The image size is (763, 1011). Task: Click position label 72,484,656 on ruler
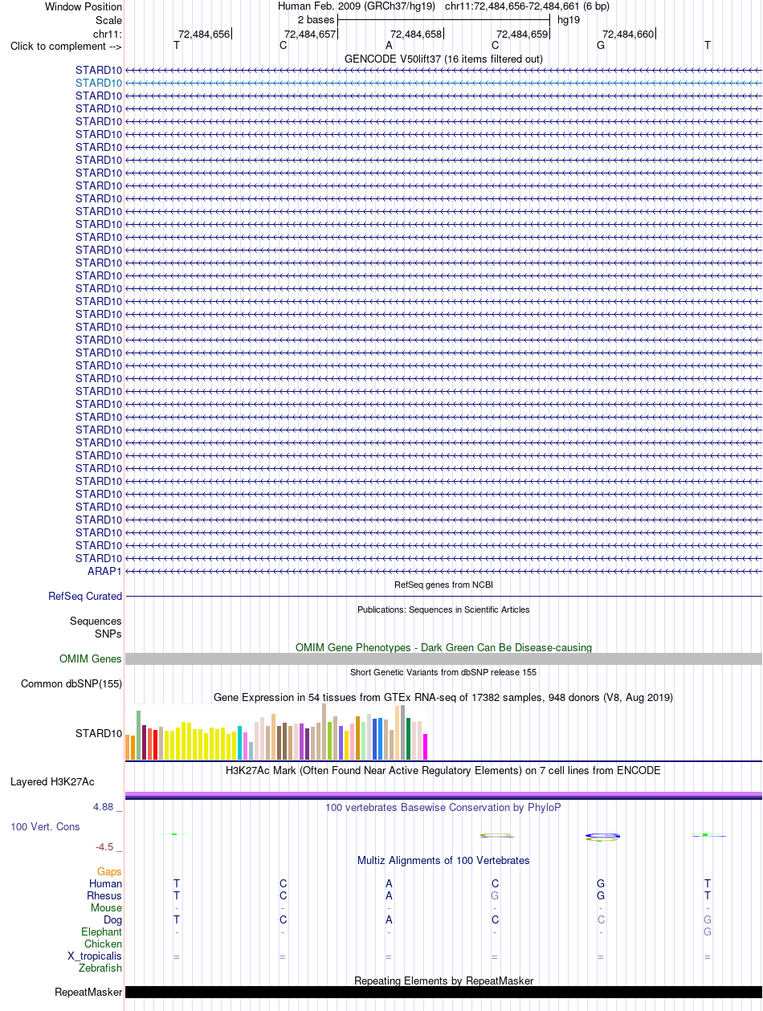(204, 34)
